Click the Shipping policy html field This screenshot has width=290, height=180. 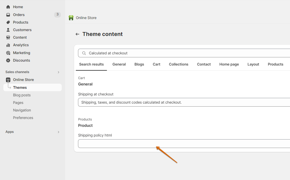(x=184, y=144)
